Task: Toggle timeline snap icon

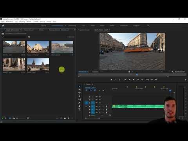Action: [90, 90]
